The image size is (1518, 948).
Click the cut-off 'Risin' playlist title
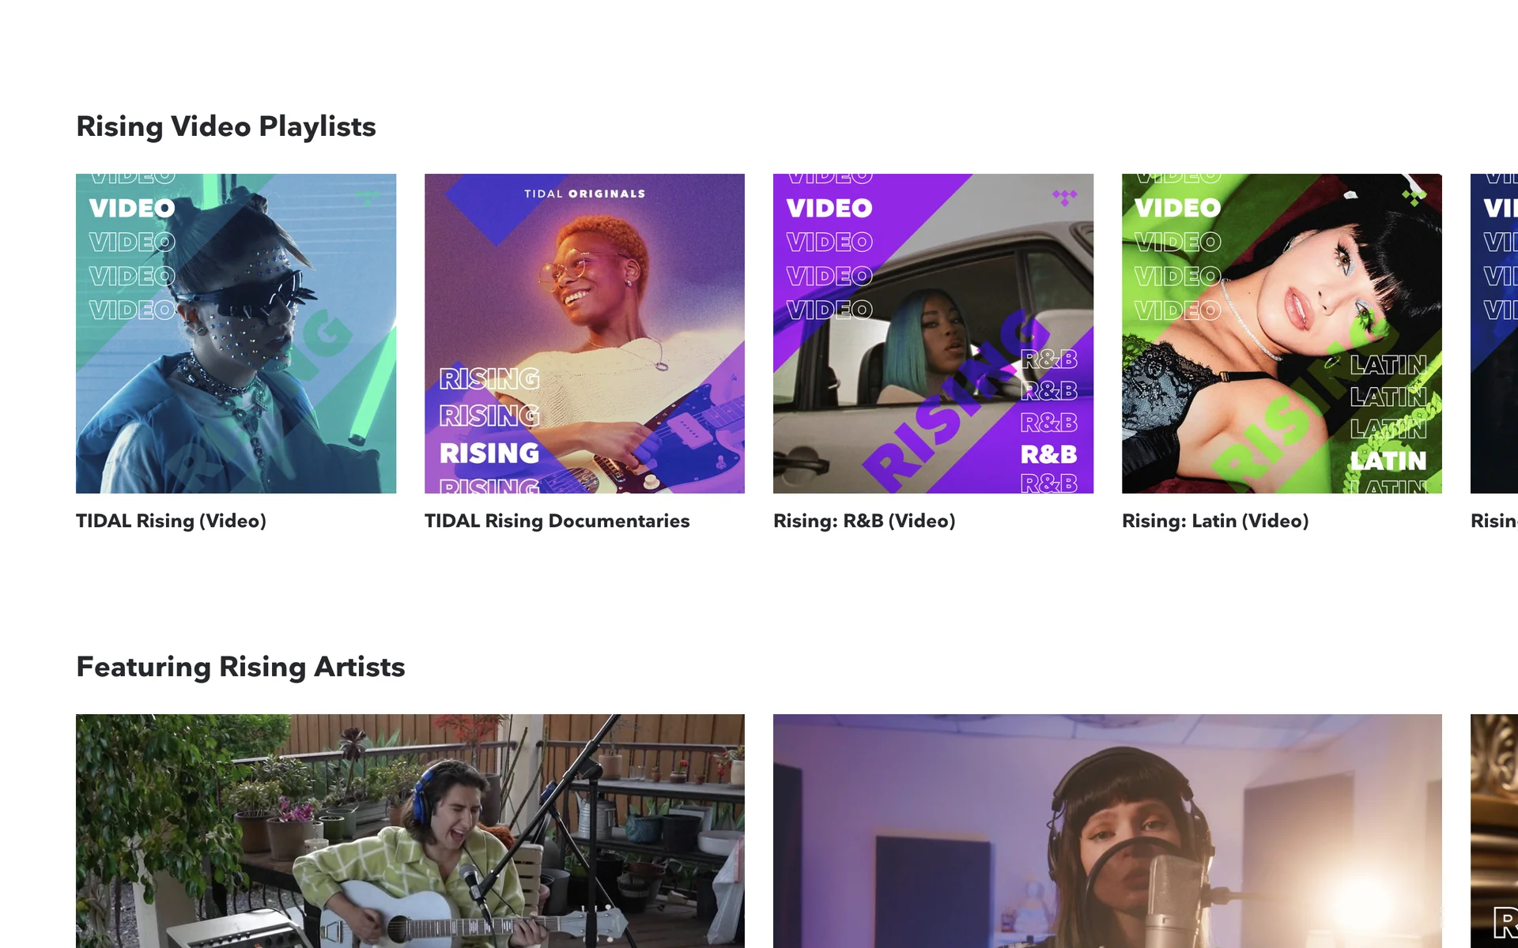pyautogui.click(x=1494, y=521)
